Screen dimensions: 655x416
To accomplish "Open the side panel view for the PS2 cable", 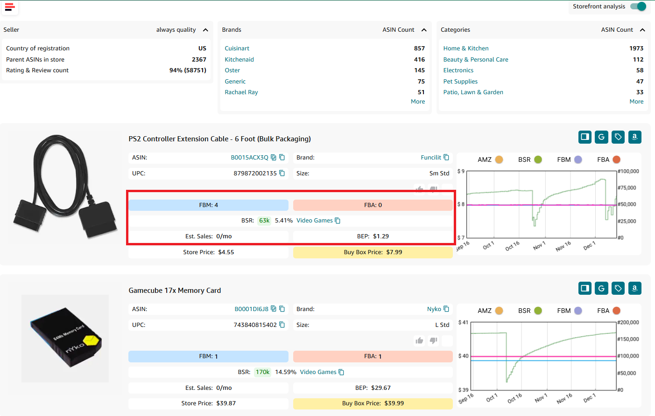I will click(585, 137).
